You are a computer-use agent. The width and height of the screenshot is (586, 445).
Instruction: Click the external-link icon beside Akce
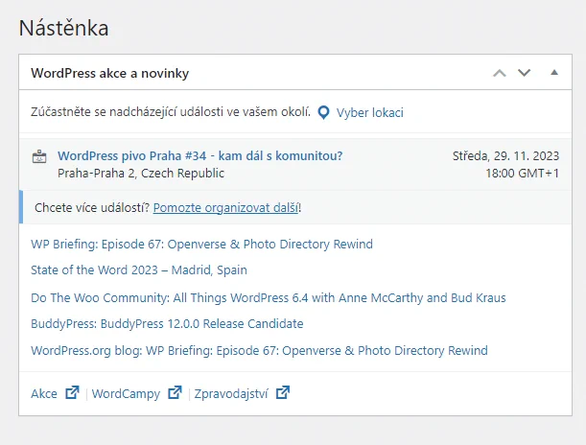pos(72,392)
